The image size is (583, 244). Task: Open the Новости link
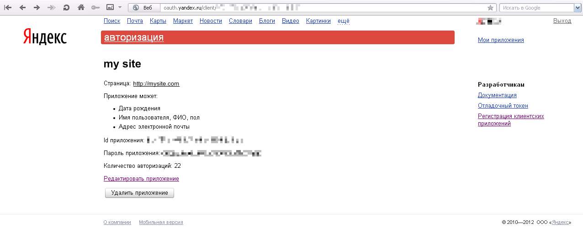pyautogui.click(x=211, y=21)
